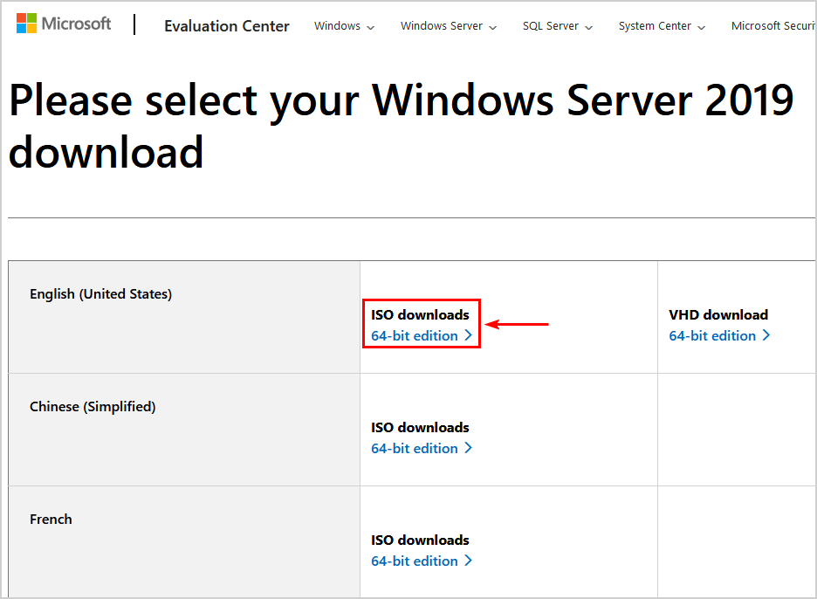Click the VHD download heading
This screenshot has height=599, width=817.
coord(718,315)
